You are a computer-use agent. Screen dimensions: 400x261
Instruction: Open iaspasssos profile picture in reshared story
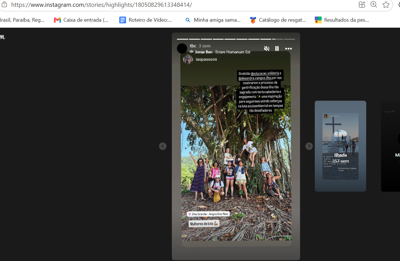(188, 59)
